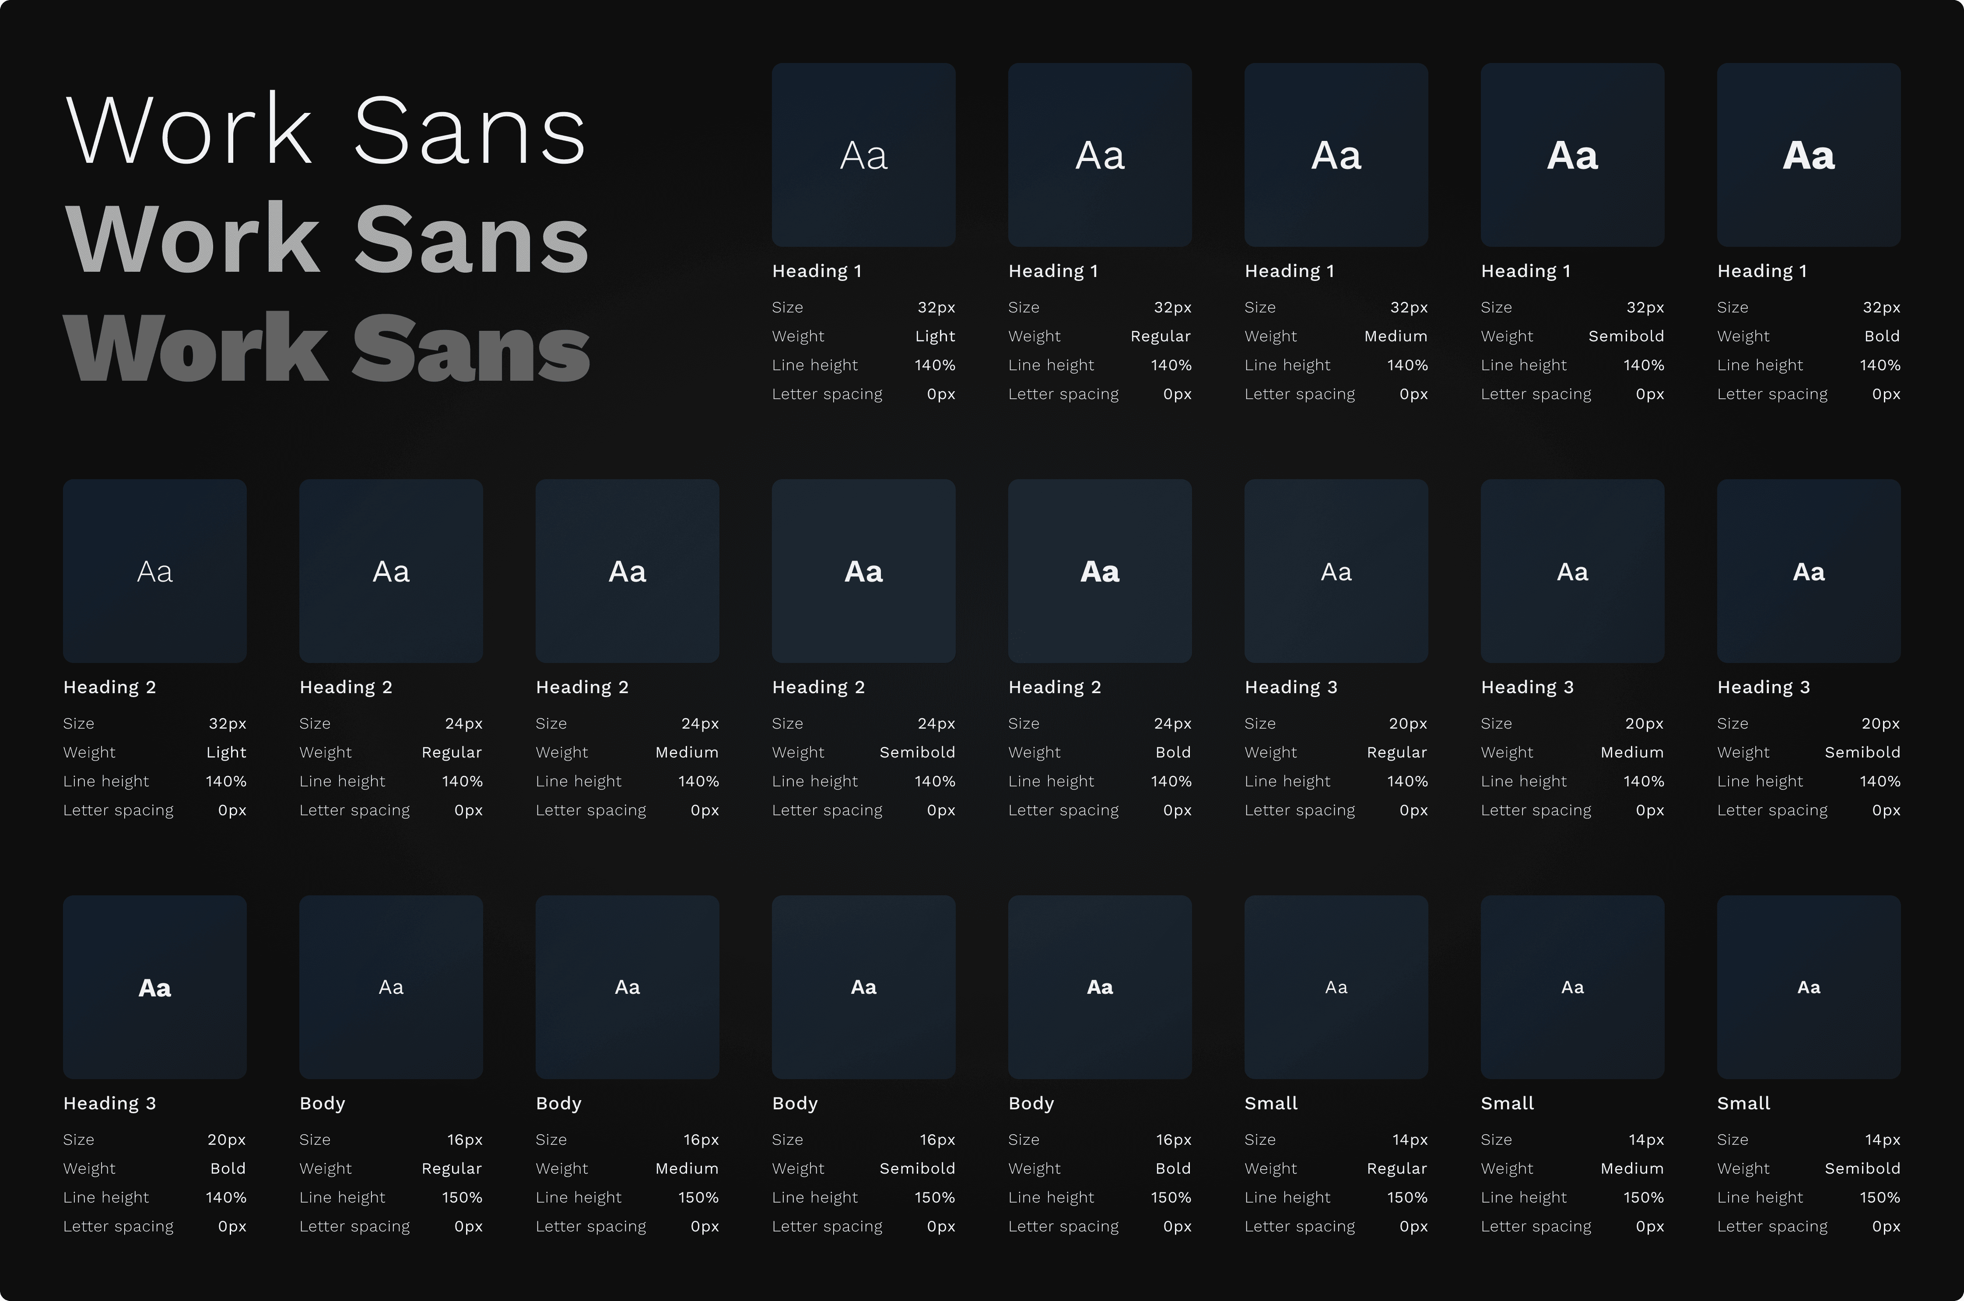Select the Heading 1 Bold Aa tile
This screenshot has width=1964, height=1301.
1808,155
